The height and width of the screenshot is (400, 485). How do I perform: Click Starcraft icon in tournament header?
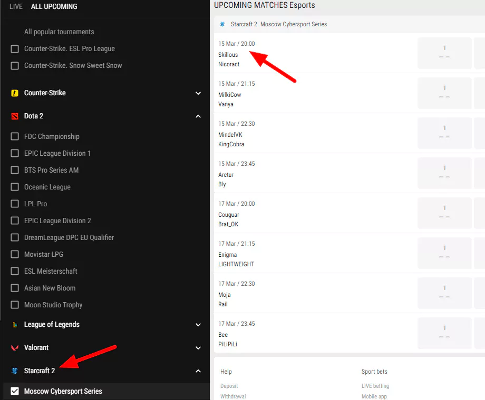click(x=222, y=24)
